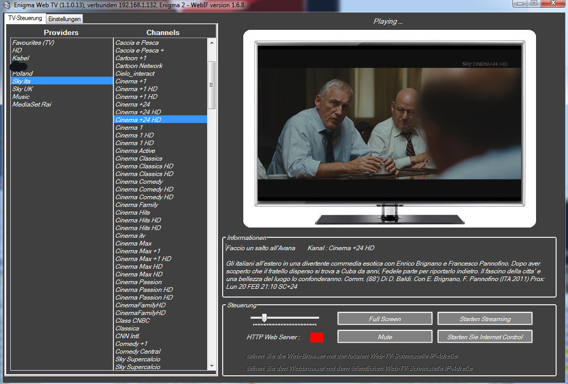This screenshot has height=384, width=568.
Task: Select Sky UK in Providers list
Action: [x=23, y=89]
